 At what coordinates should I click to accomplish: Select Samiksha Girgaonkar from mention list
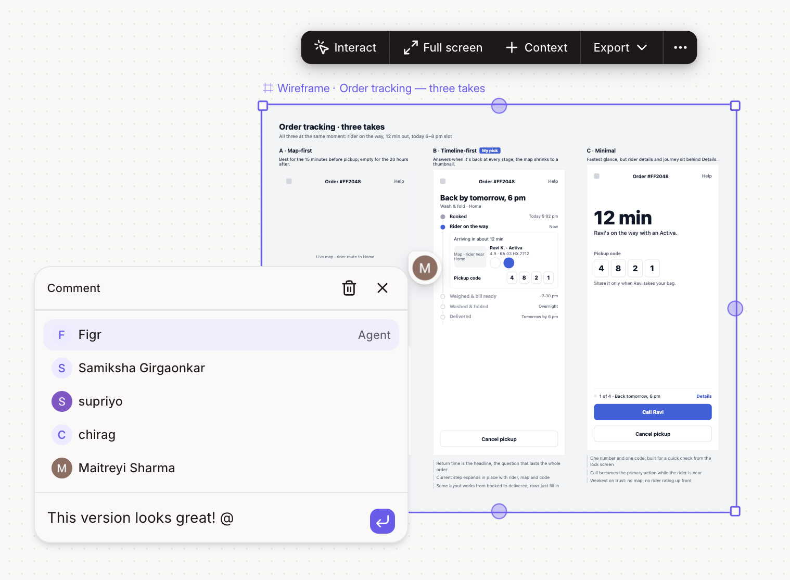tap(221, 368)
